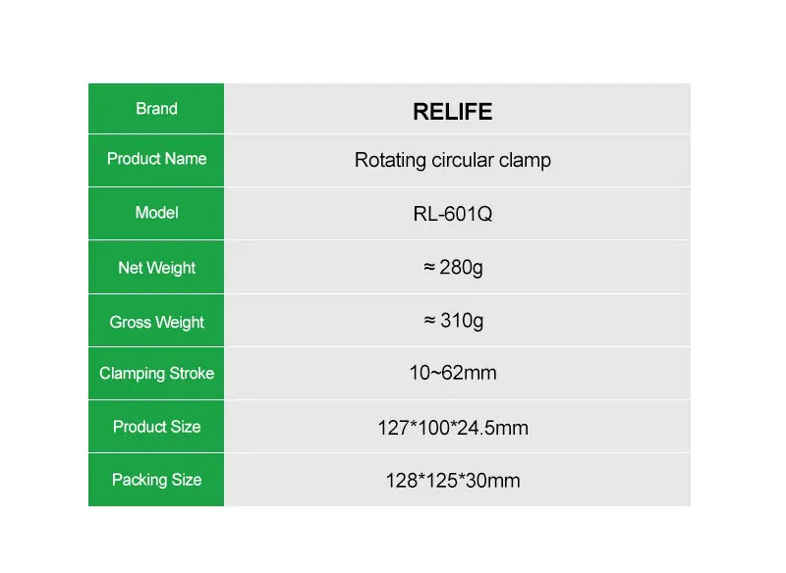
Task: Select the Gross Weight label cell
Action: click(x=156, y=320)
